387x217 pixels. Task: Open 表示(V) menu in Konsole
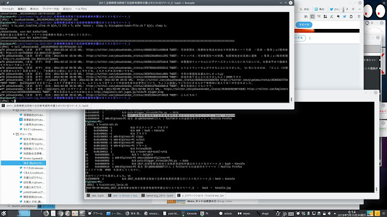tap(34, 9)
